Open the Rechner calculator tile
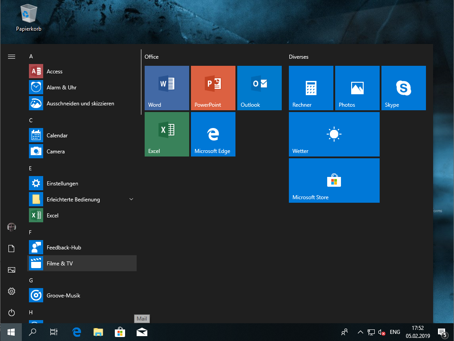The width and height of the screenshot is (454, 341). (x=311, y=88)
